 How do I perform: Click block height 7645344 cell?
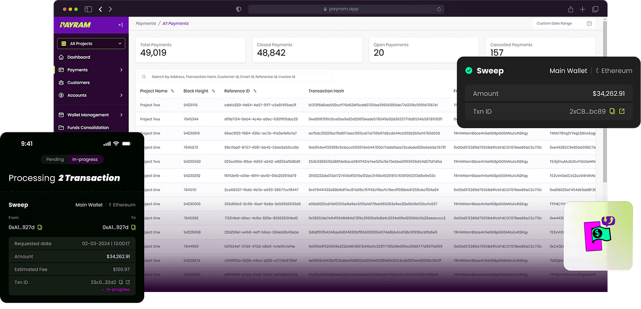click(x=191, y=119)
